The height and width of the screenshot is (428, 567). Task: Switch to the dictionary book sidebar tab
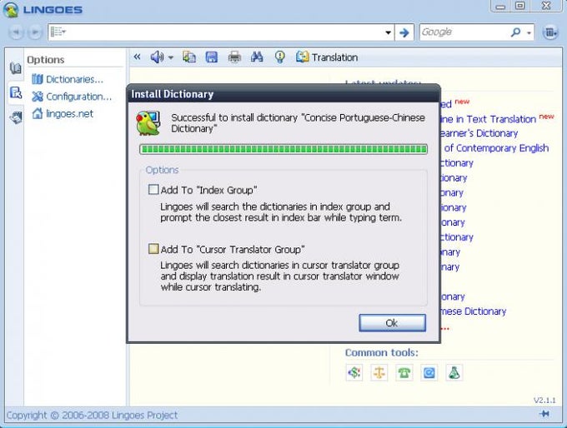tap(15, 68)
